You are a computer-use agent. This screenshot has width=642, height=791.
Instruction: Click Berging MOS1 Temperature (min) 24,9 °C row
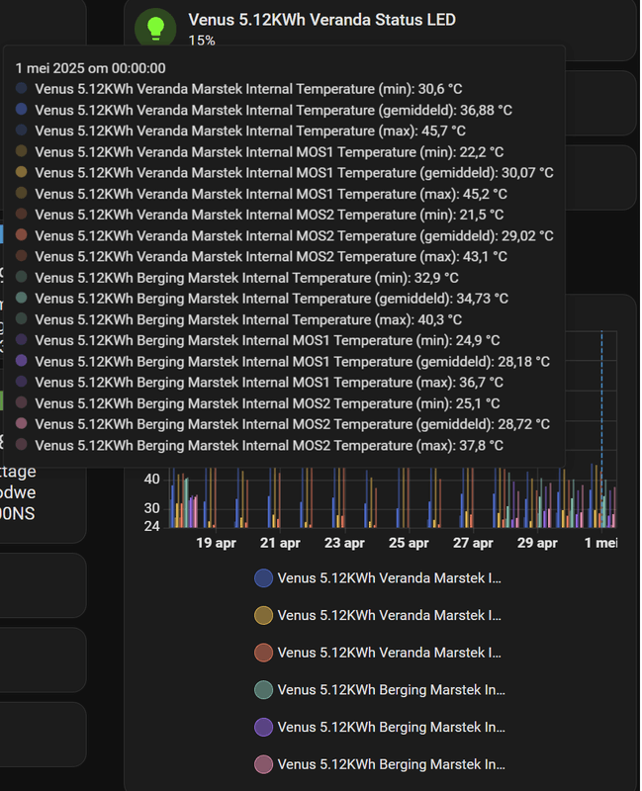(x=257, y=340)
